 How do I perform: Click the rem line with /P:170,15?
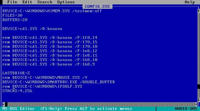point(50,42)
